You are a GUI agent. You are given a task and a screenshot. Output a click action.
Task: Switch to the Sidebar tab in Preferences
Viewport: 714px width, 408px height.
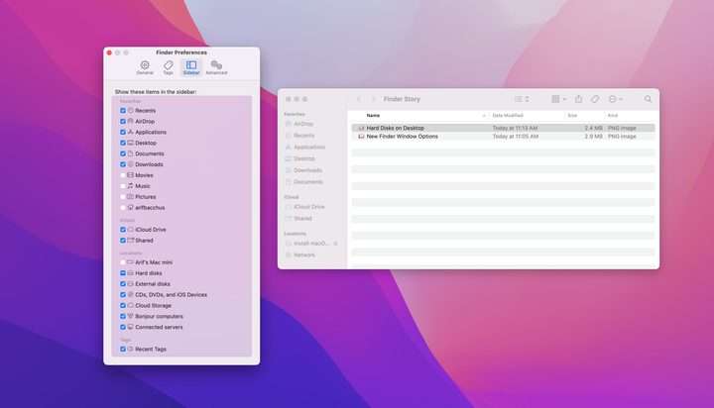191,67
